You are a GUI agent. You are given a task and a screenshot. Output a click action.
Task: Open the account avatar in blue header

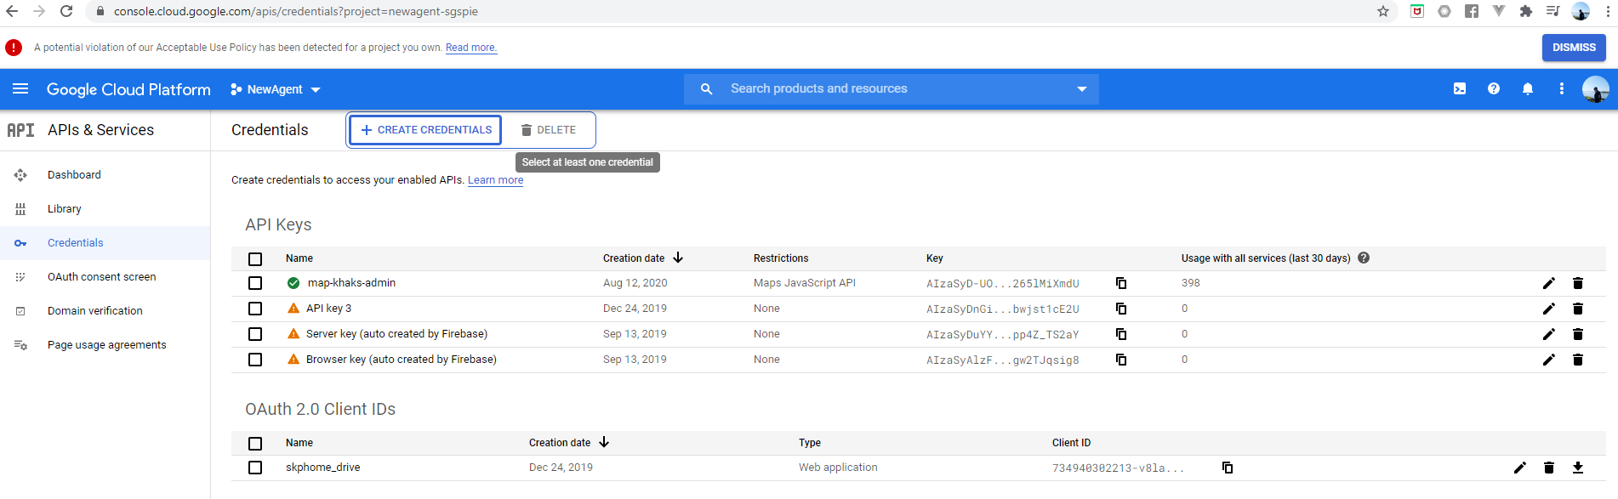[x=1595, y=89]
